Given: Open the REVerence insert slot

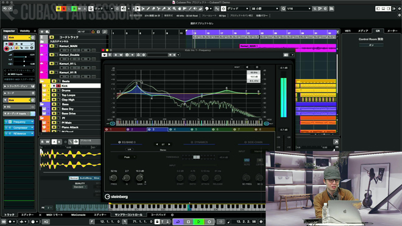Looking at the screenshot, I should coord(19,133).
